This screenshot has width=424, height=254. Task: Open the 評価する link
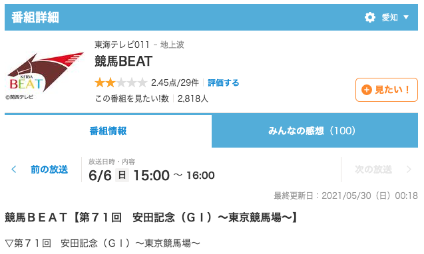tap(224, 82)
